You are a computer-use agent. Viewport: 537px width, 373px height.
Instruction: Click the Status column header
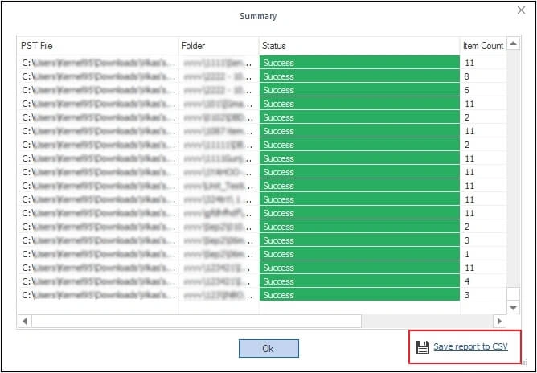coord(359,46)
